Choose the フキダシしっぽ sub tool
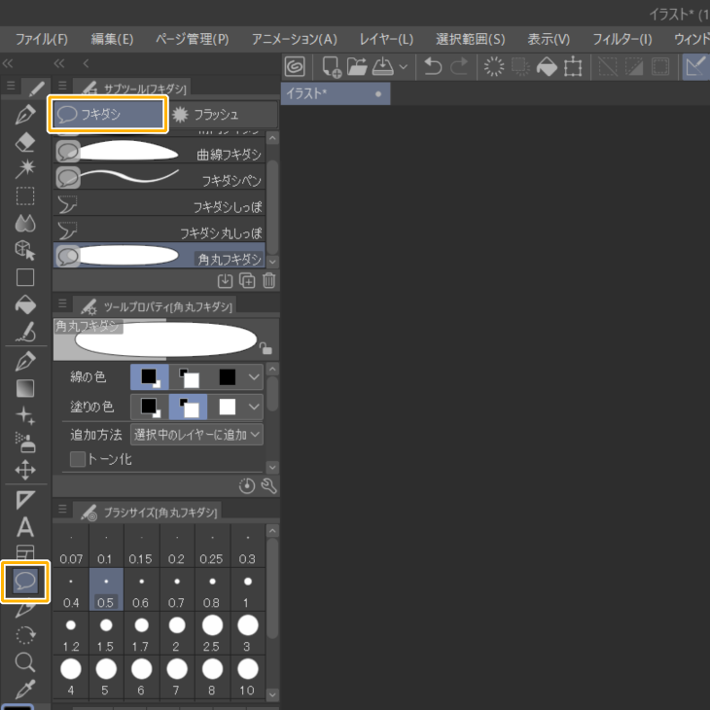Image resolution: width=710 pixels, height=710 pixels. click(x=159, y=205)
